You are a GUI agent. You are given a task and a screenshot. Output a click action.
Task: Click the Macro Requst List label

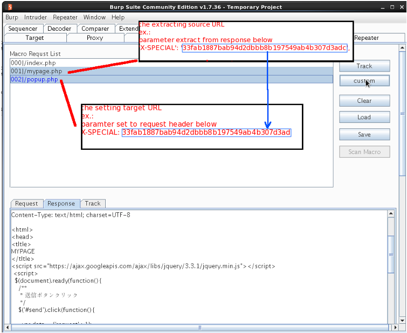35,54
